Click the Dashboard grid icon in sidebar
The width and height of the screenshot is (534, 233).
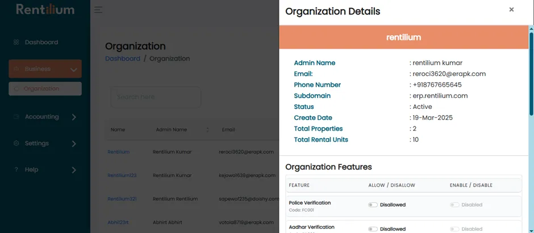click(16, 43)
